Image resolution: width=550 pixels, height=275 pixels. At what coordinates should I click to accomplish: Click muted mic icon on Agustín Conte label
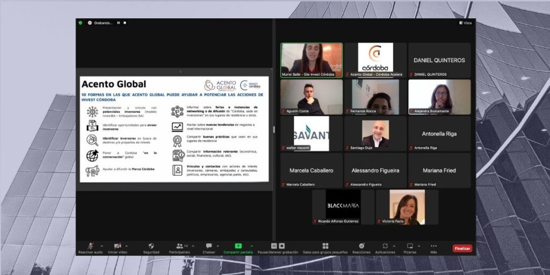click(x=284, y=111)
